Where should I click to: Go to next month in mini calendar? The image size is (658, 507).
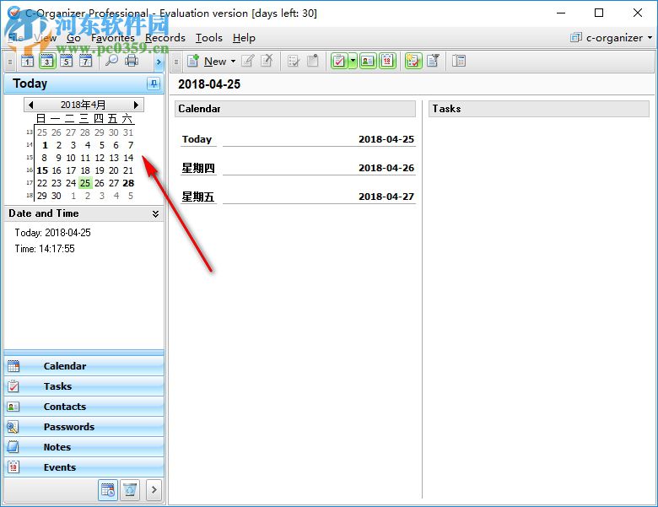coord(136,105)
